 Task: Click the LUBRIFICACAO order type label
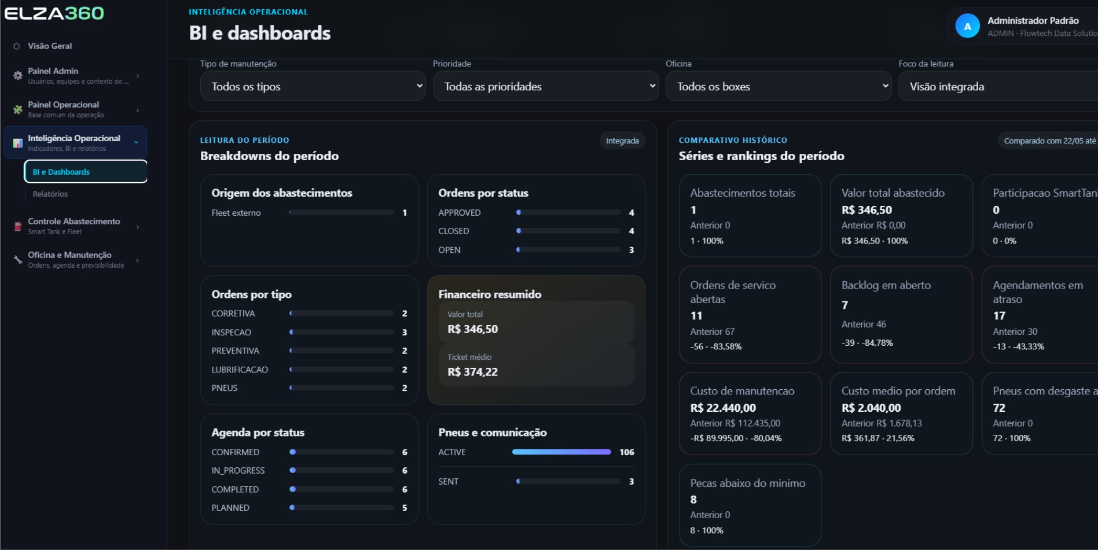240,370
